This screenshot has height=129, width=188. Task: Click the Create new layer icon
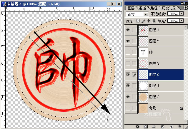click(x=171, y=126)
